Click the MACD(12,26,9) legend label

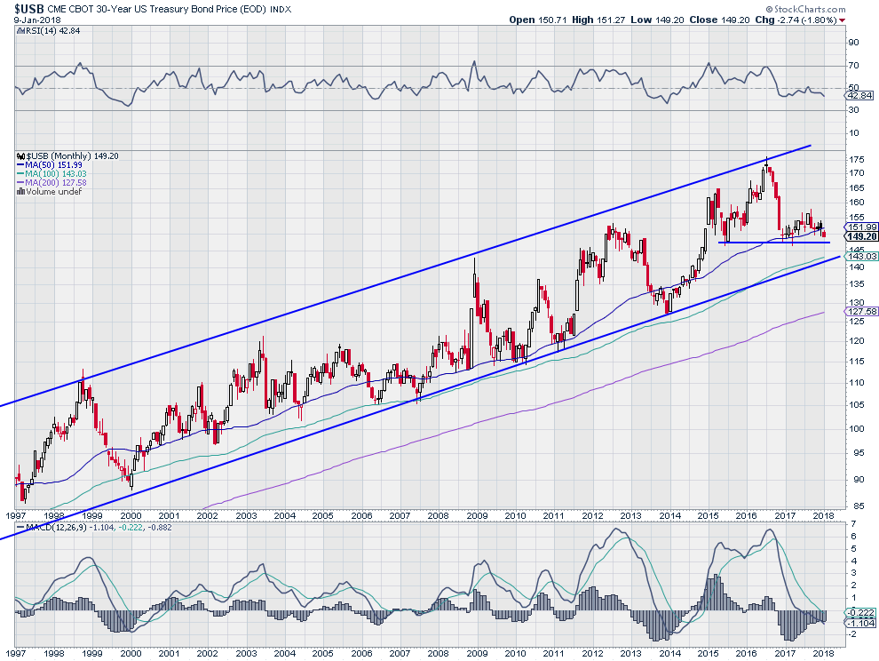pos(56,528)
